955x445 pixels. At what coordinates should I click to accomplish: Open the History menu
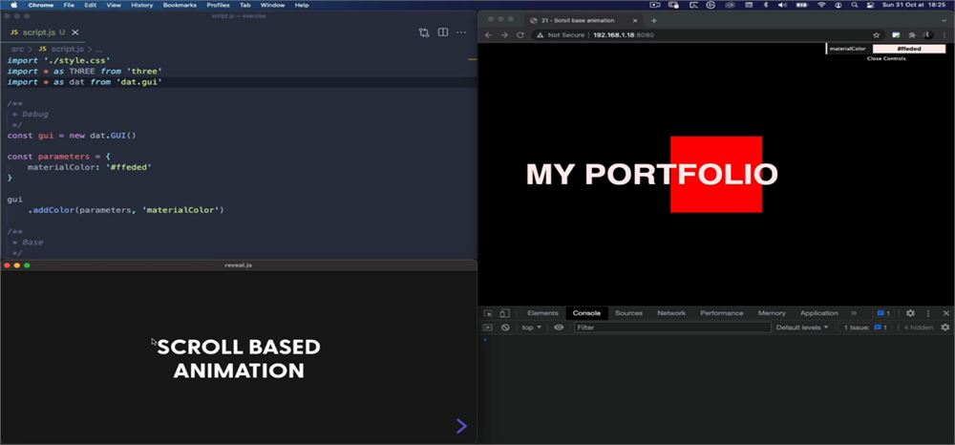click(142, 5)
